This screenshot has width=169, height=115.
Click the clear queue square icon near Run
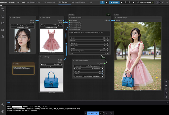[111, 113]
